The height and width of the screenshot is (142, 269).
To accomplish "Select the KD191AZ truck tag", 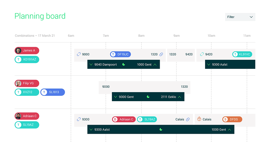I will pos(27,59).
